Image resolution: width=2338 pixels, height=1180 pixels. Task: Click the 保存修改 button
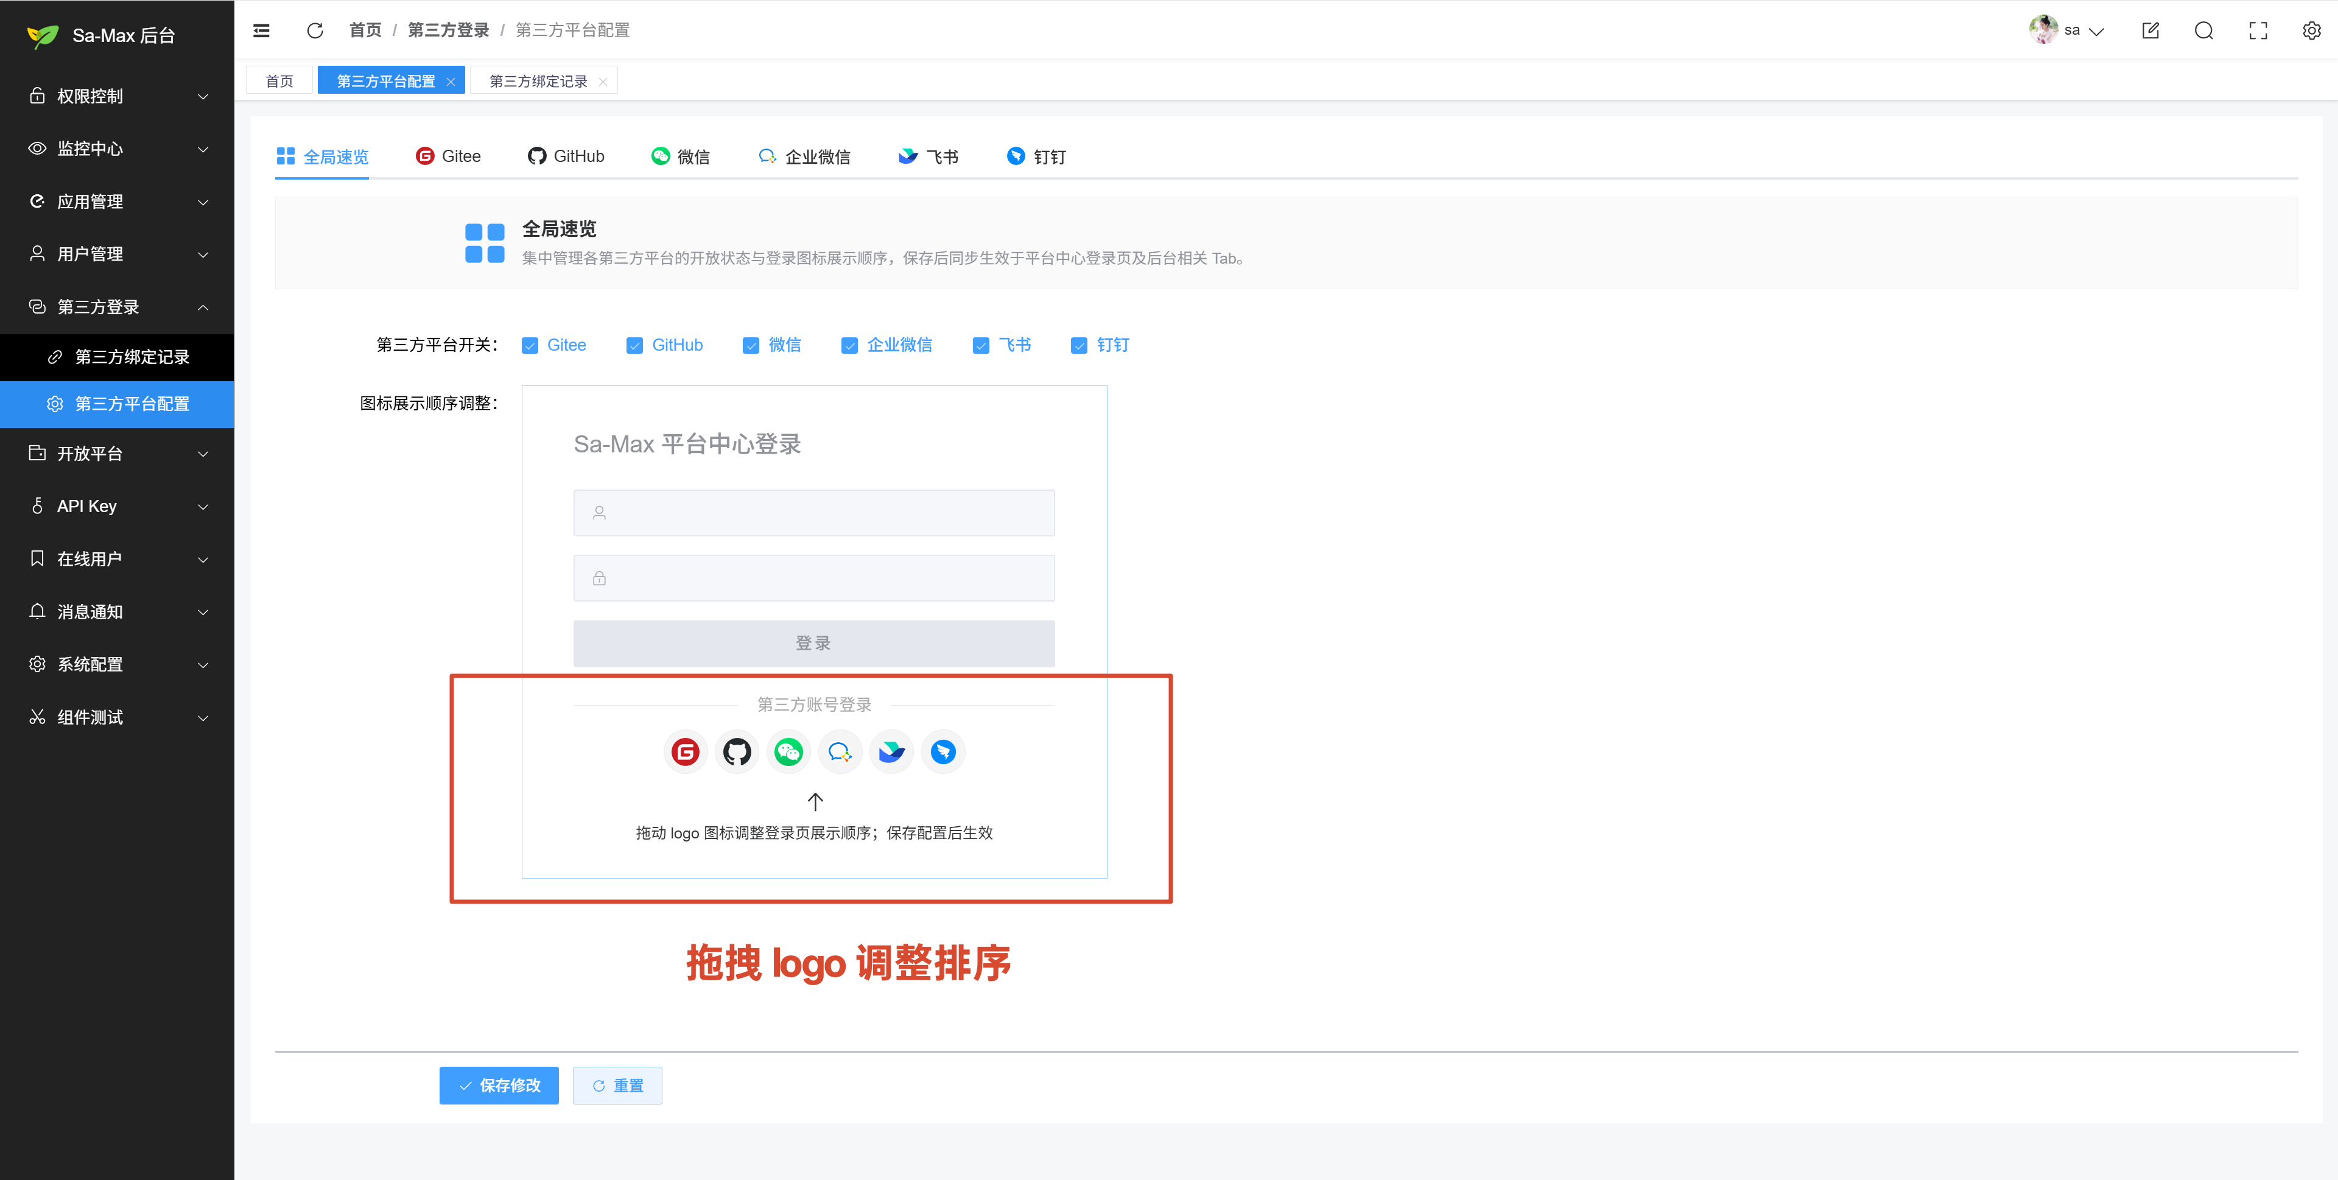(x=499, y=1086)
